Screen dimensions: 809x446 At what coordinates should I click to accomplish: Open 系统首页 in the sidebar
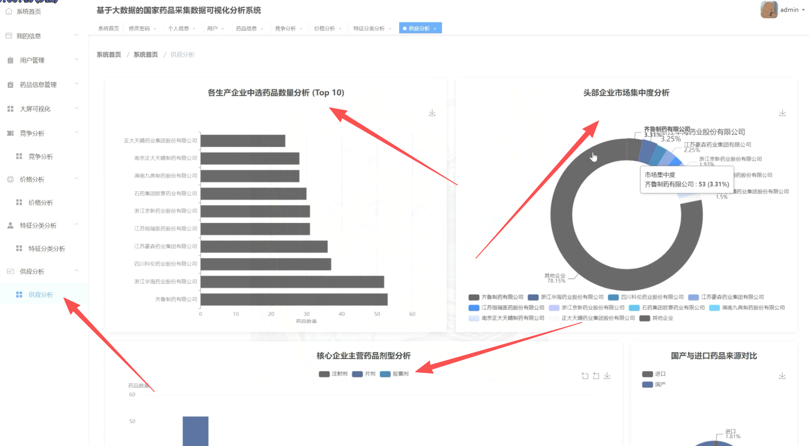(x=29, y=11)
